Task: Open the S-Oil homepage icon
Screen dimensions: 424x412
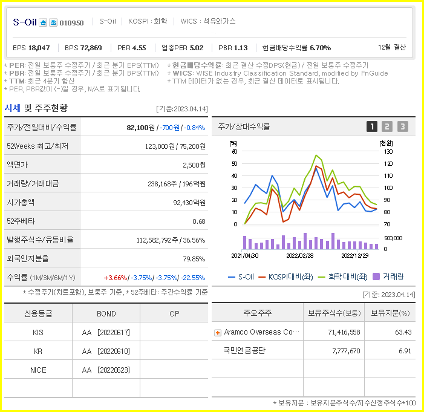Action: point(43,22)
